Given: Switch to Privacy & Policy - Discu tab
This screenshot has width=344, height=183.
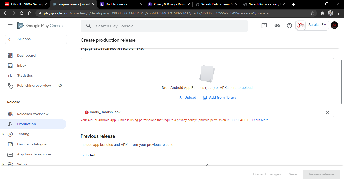Looking at the screenshot, I should point(169,4).
